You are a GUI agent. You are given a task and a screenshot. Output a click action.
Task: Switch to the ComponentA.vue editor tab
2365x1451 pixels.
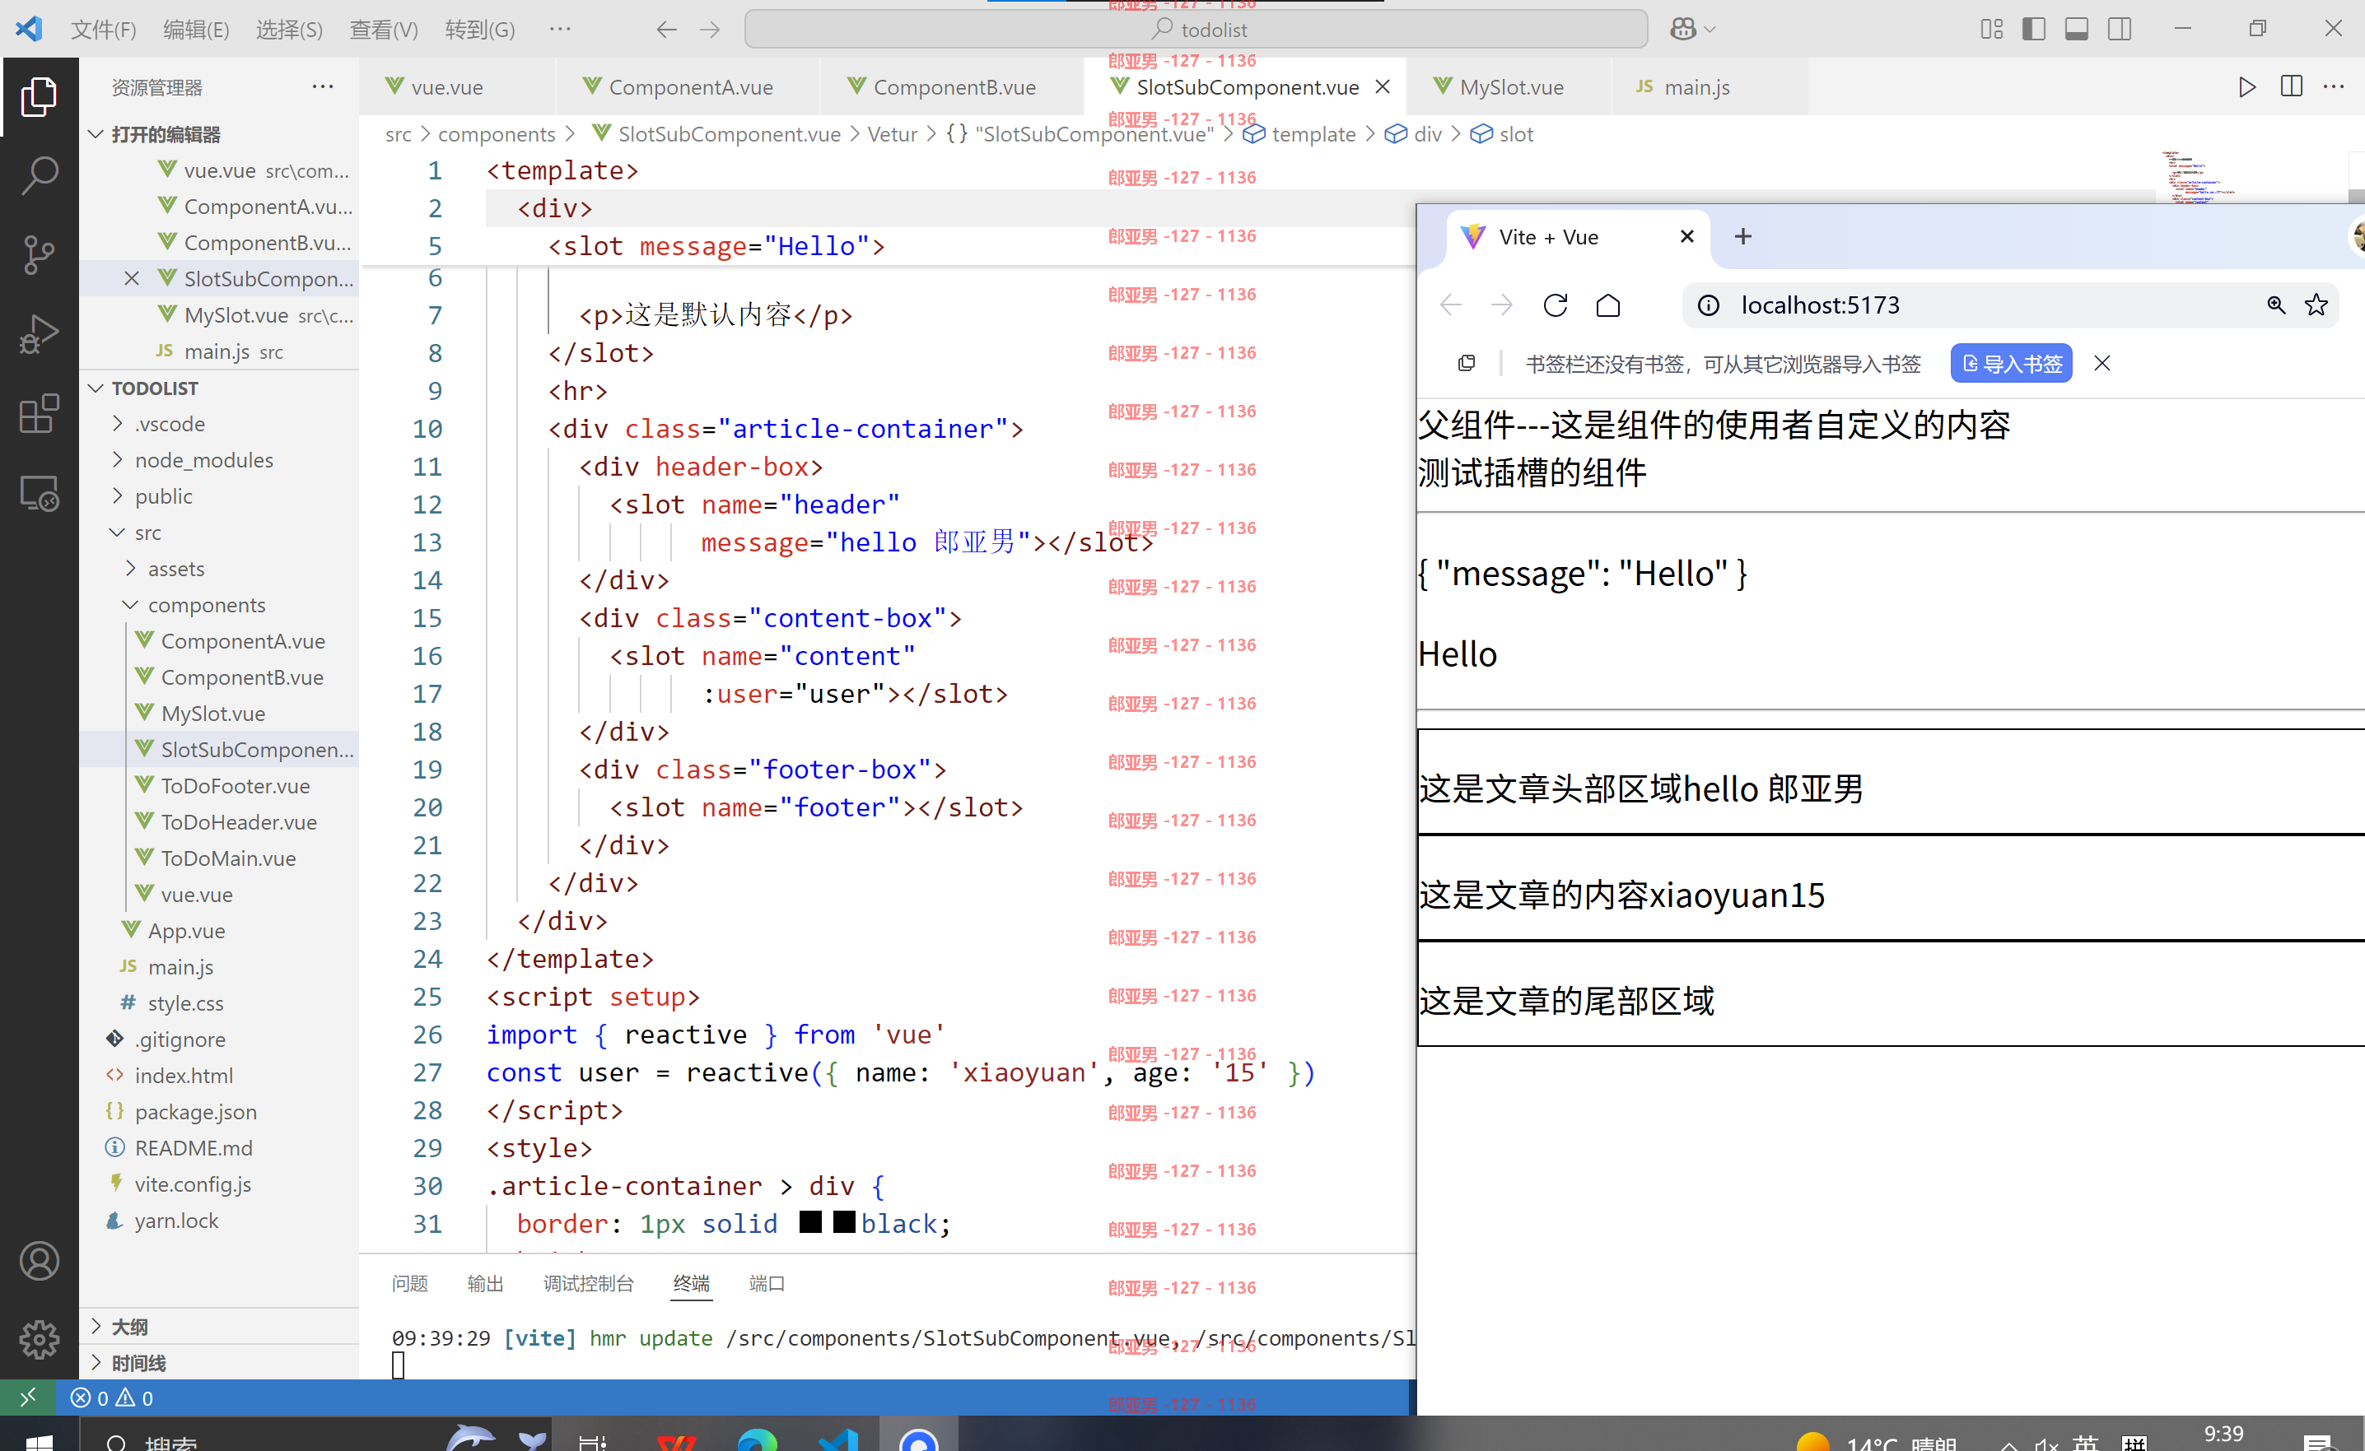pos(688,87)
